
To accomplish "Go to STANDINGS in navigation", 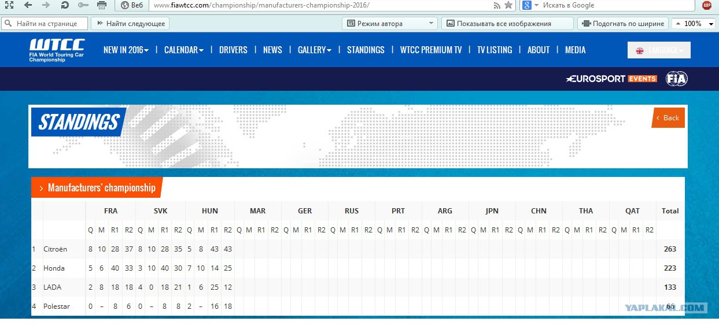I will tap(366, 50).
